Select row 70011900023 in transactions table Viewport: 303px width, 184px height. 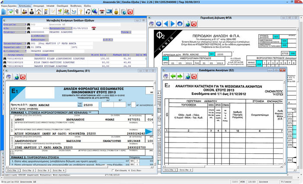coord(75,58)
